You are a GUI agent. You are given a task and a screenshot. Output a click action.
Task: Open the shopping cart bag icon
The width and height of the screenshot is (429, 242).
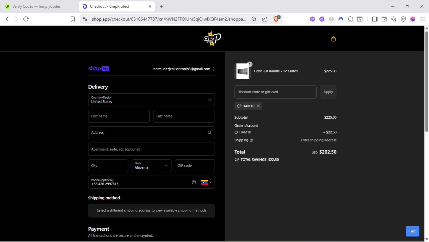[333, 39]
